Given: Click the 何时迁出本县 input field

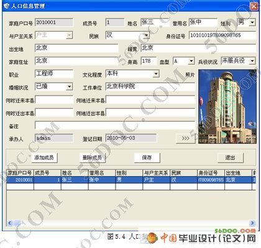Looking at the screenshot, I should [54, 113].
